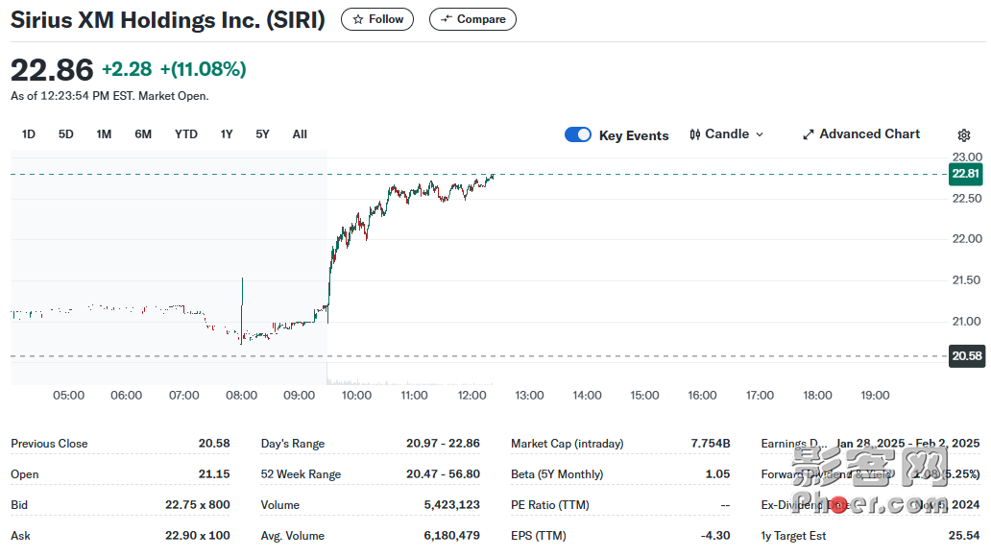This screenshot has width=991, height=557.
Task: Click the EPS (TTM) value -4.30
Action: click(715, 536)
